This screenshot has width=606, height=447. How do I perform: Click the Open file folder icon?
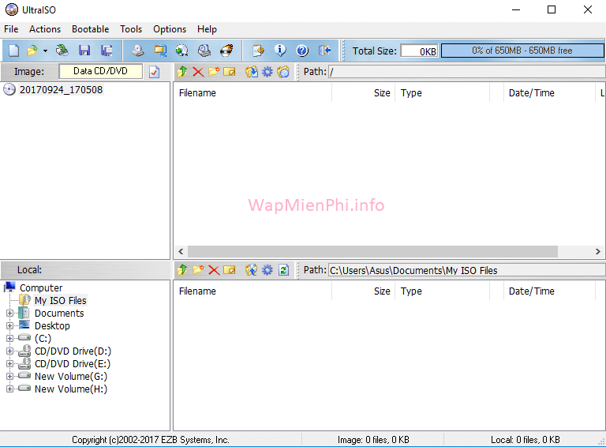tap(32, 51)
